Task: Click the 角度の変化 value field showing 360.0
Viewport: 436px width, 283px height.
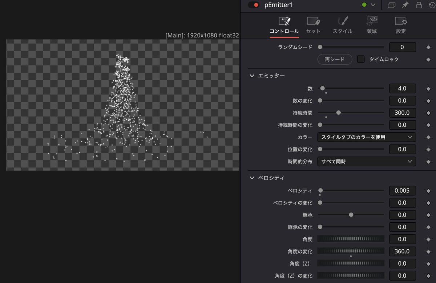Action: click(402, 251)
